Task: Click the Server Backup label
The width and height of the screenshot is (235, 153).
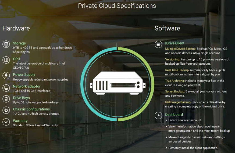Action: tap(175, 91)
